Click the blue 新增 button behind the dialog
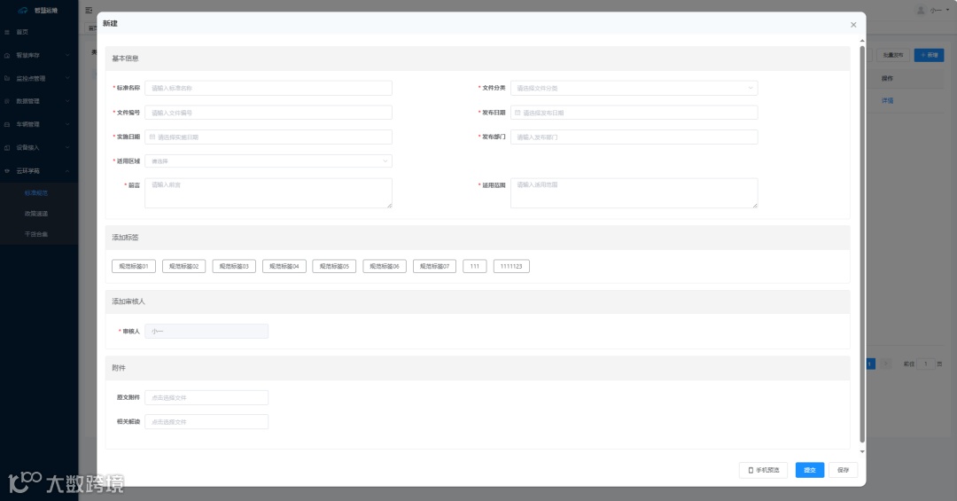The width and height of the screenshot is (957, 501). coord(929,55)
